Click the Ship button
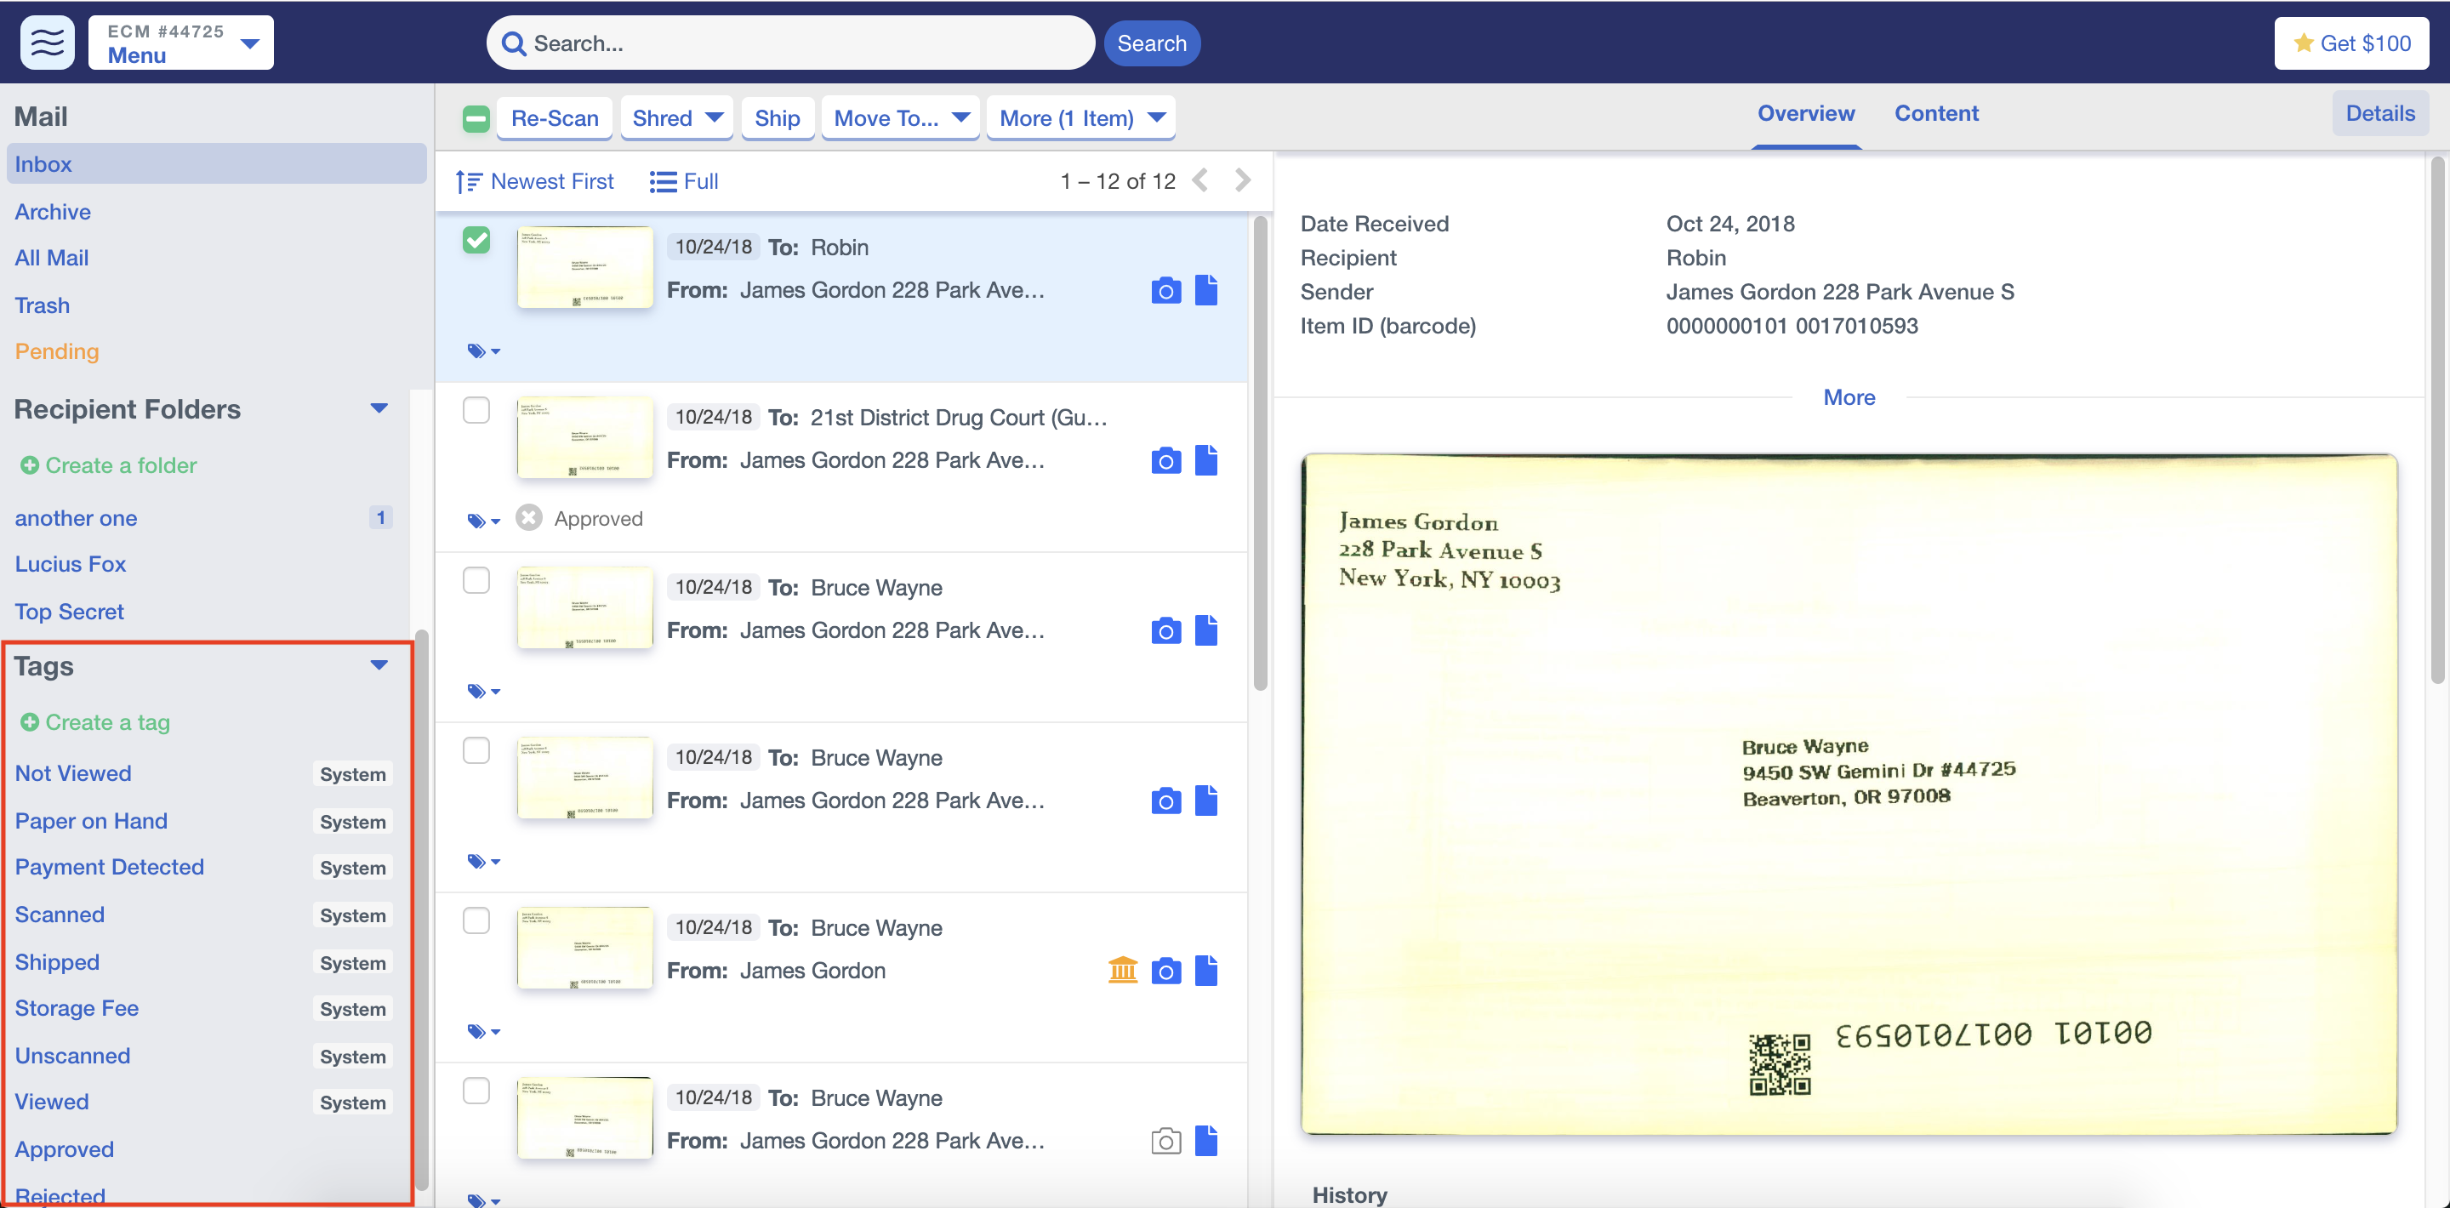 coord(777,118)
